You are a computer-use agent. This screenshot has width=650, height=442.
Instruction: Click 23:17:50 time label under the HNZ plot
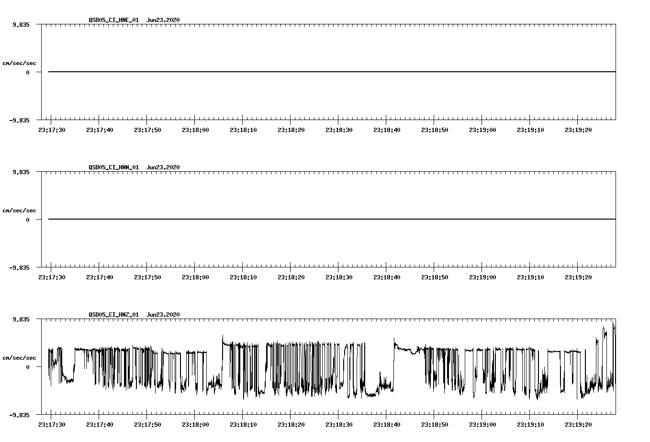click(x=147, y=424)
